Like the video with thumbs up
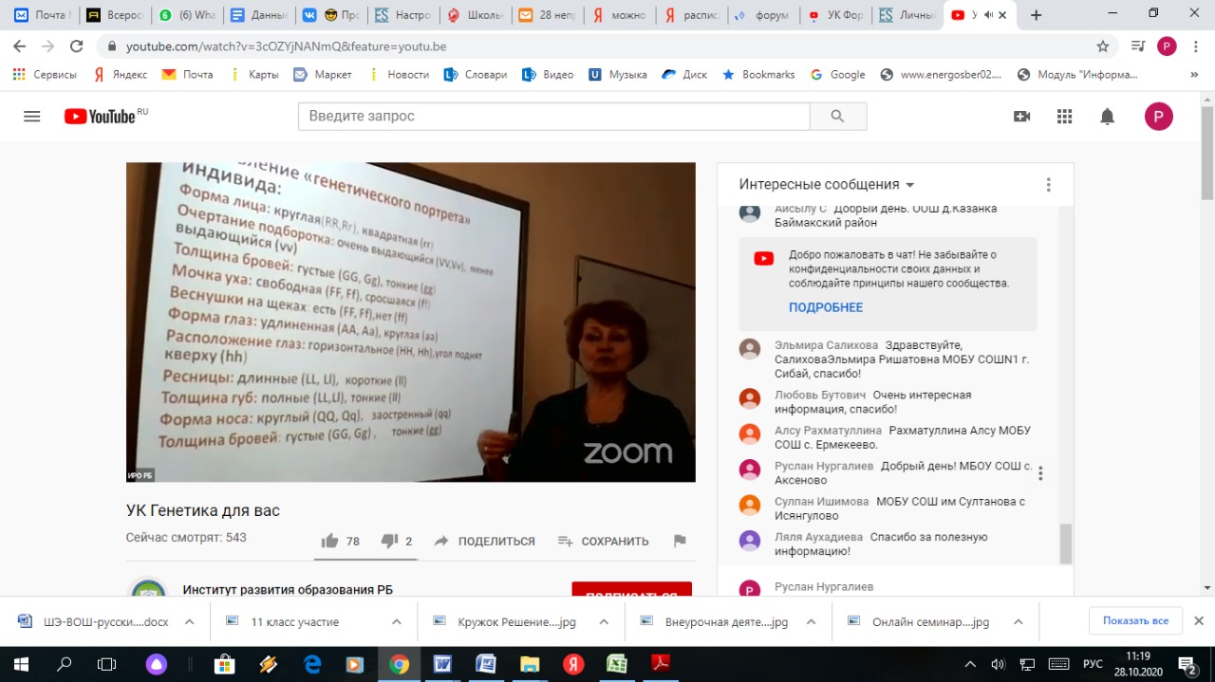The width and height of the screenshot is (1215, 682). point(329,541)
